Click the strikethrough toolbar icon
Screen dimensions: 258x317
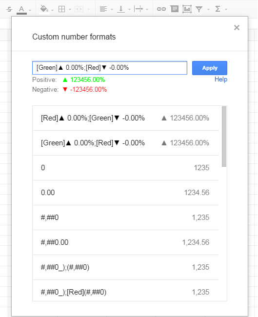[x=9, y=9]
